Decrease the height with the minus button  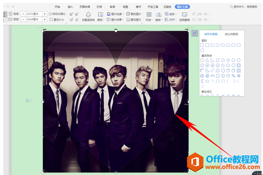tap(23, 14)
